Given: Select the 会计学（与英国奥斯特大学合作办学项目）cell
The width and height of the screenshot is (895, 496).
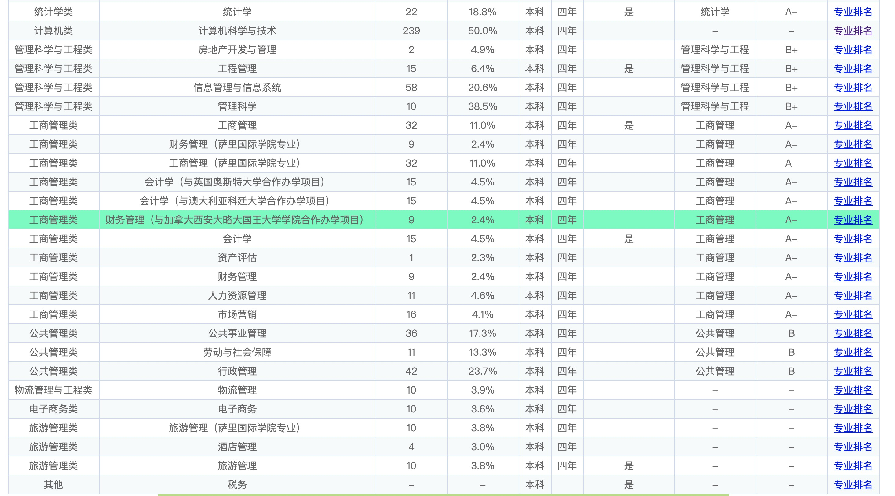Looking at the screenshot, I should [x=237, y=182].
